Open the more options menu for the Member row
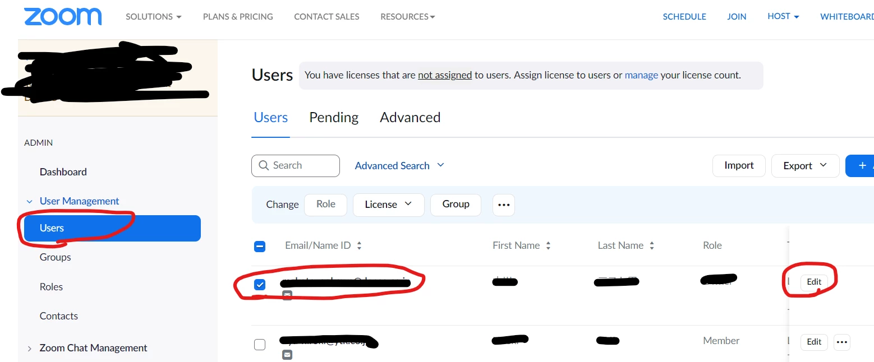Screen dimensions: 874x362 tap(842, 342)
